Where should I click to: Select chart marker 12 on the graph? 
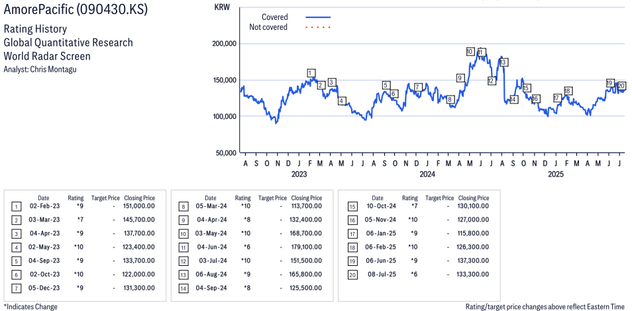click(491, 81)
